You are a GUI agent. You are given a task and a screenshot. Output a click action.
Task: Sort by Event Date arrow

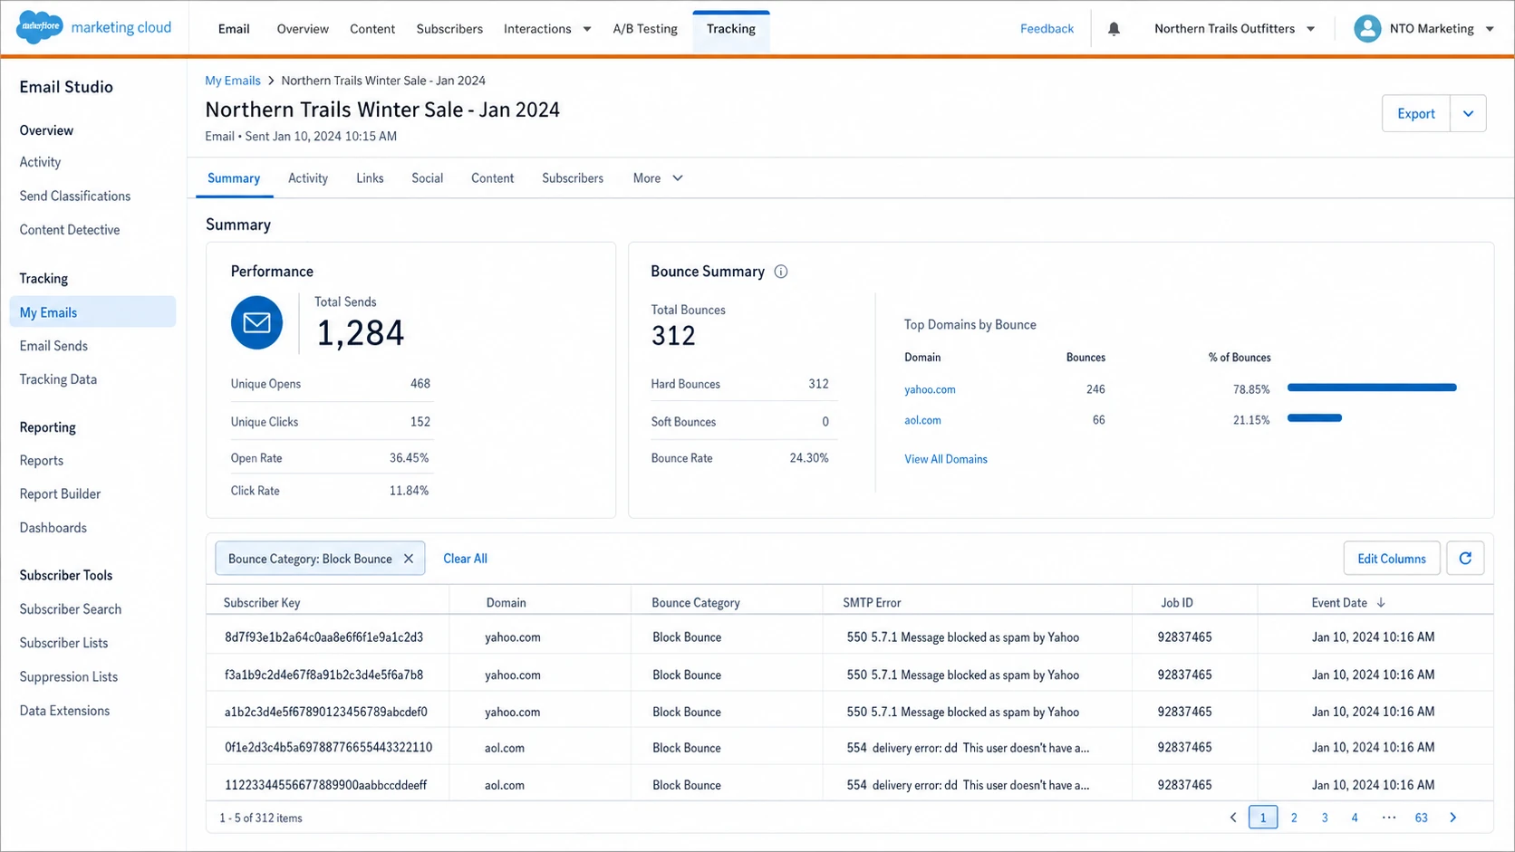(1380, 603)
